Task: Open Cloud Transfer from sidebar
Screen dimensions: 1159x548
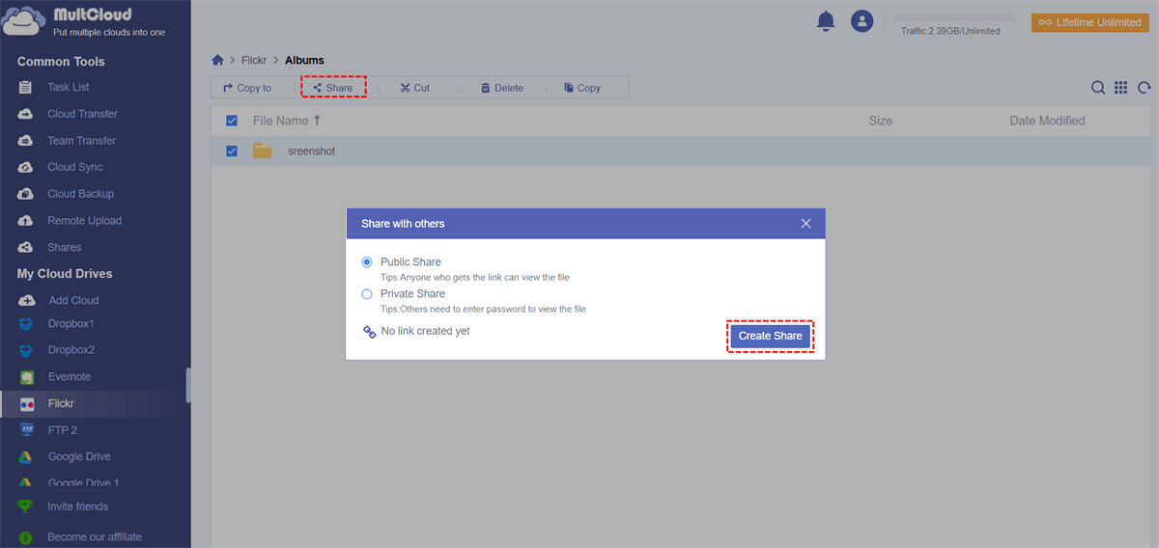Action: point(82,114)
